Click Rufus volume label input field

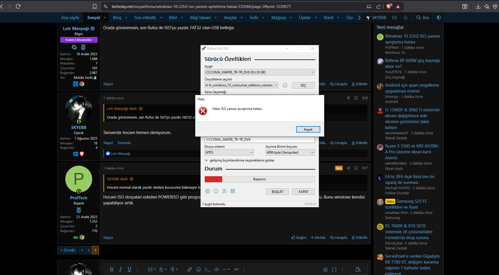point(260,139)
